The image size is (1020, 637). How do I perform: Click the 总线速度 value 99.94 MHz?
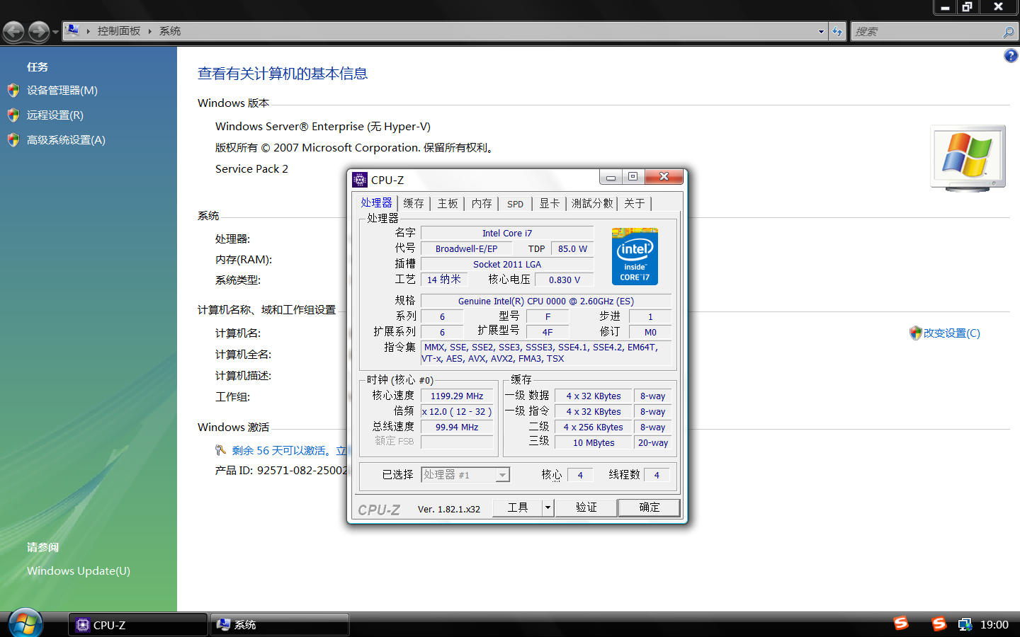pos(457,427)
